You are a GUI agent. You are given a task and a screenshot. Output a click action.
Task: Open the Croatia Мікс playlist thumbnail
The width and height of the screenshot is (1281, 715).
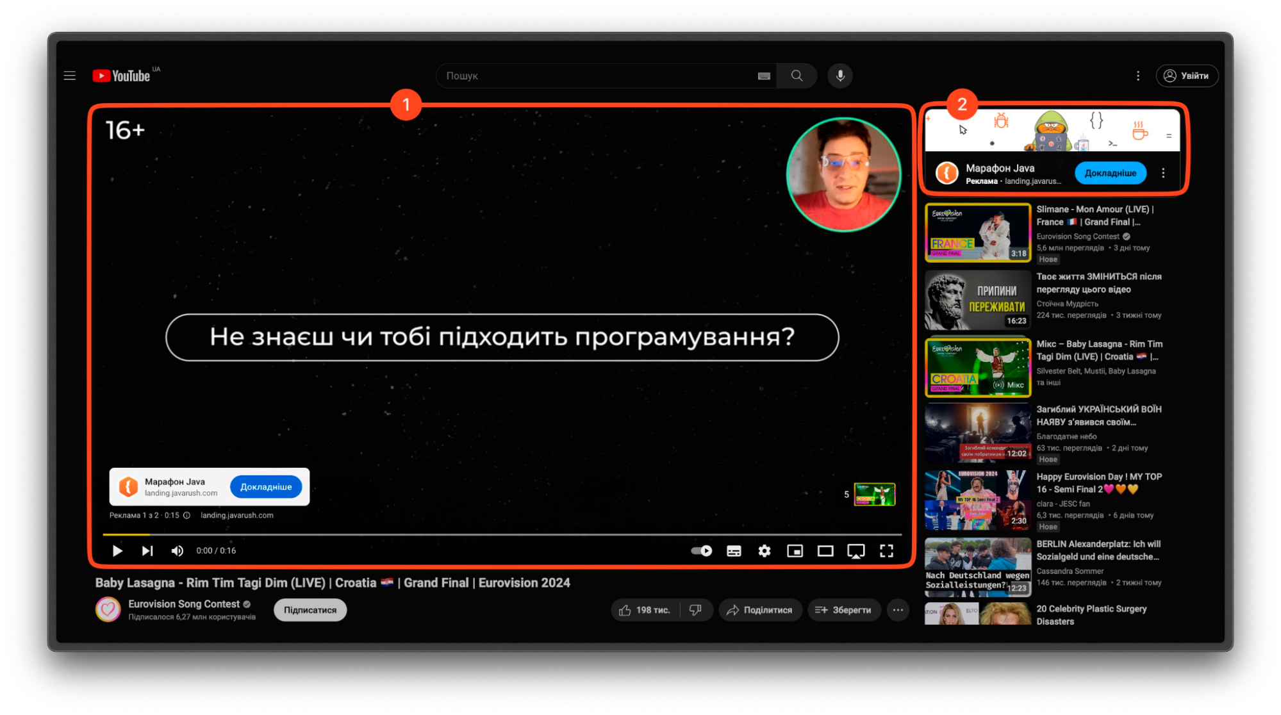click(x=978, y=368)
